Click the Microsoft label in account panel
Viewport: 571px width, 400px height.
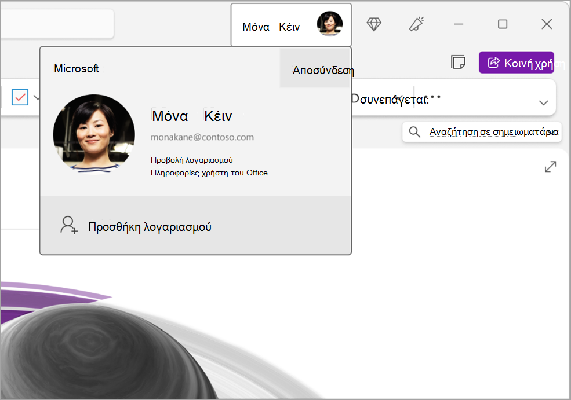(76, 68)
